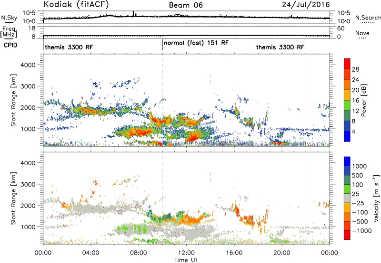Select the "normal (fast) 151 RF" CPID label
Image resolution: width=381 pixels, height=263 pixels.
(196, 43)
